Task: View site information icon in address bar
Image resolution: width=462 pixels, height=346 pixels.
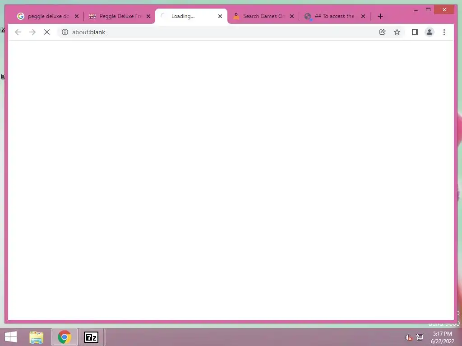Action: tap(65, 32)
